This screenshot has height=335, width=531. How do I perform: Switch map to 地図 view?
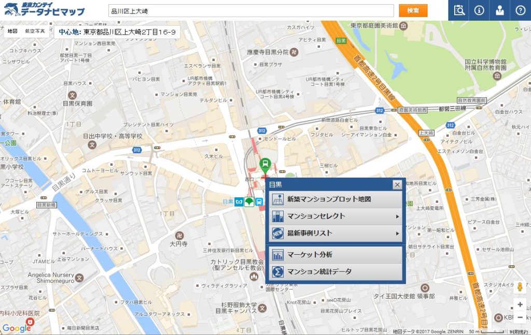point(12,32)
